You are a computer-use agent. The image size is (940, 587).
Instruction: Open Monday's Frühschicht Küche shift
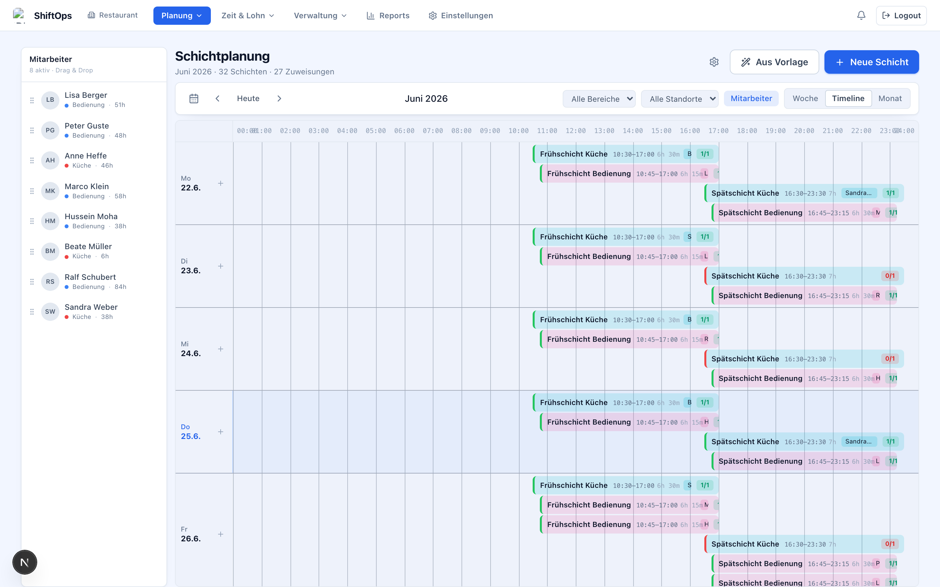pyautogui.click(x=625, y=154)
